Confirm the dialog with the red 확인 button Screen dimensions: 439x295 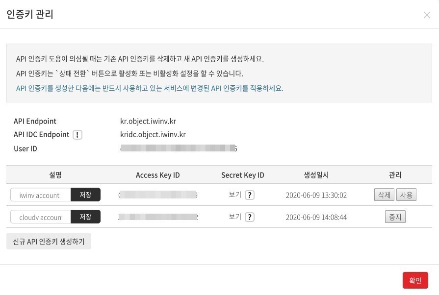415,280
